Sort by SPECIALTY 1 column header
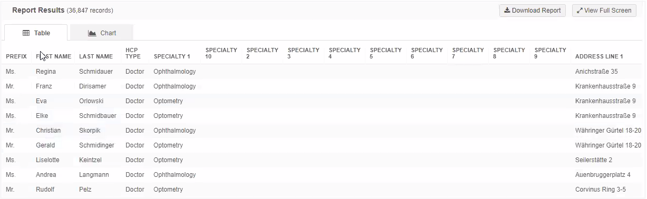 172,56
